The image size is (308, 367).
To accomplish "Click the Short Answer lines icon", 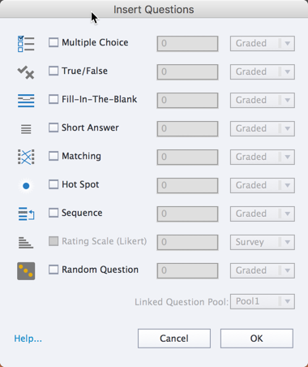I will pos(26,129).
